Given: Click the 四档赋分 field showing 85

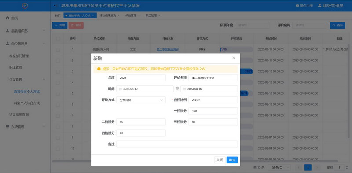Looking at the screenshot, I should point(141,133).
